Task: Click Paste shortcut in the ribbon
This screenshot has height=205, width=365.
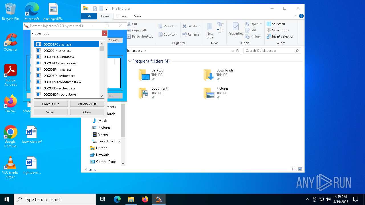Action: 140,36
